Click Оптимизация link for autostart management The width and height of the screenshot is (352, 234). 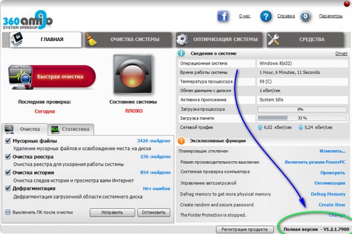pos(330,184)
